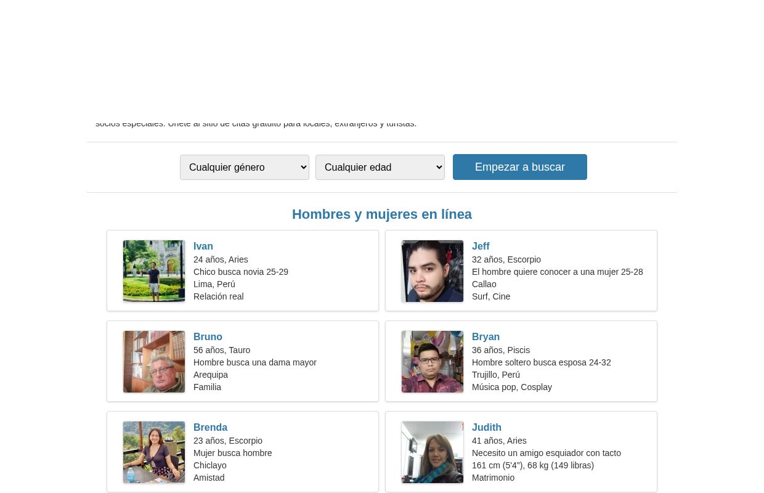Click the text 'Amistad'

[209, 478]
